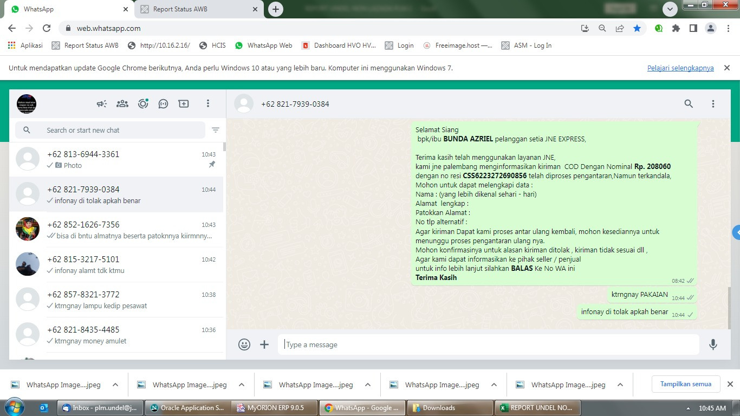Click Pelajari selengkapnya link
This screenshot has width=740, height=416.
point(680,68)
